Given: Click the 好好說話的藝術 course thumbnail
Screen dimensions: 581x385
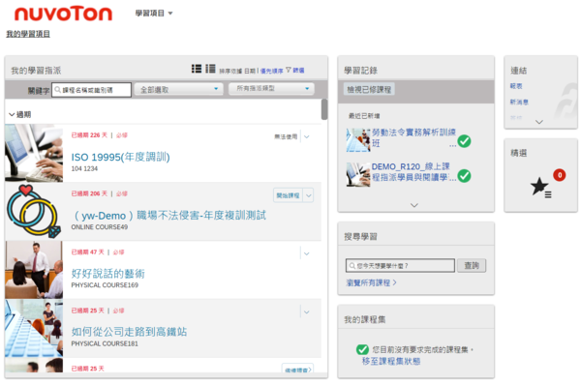Looking at the screenshot, I should pos(34,270).
